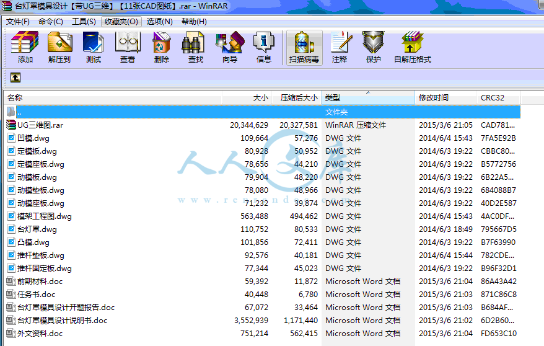Sort by the Name (名称) column header
The height and width of the screenshot is (346, 544).
(x=113, y=98)
